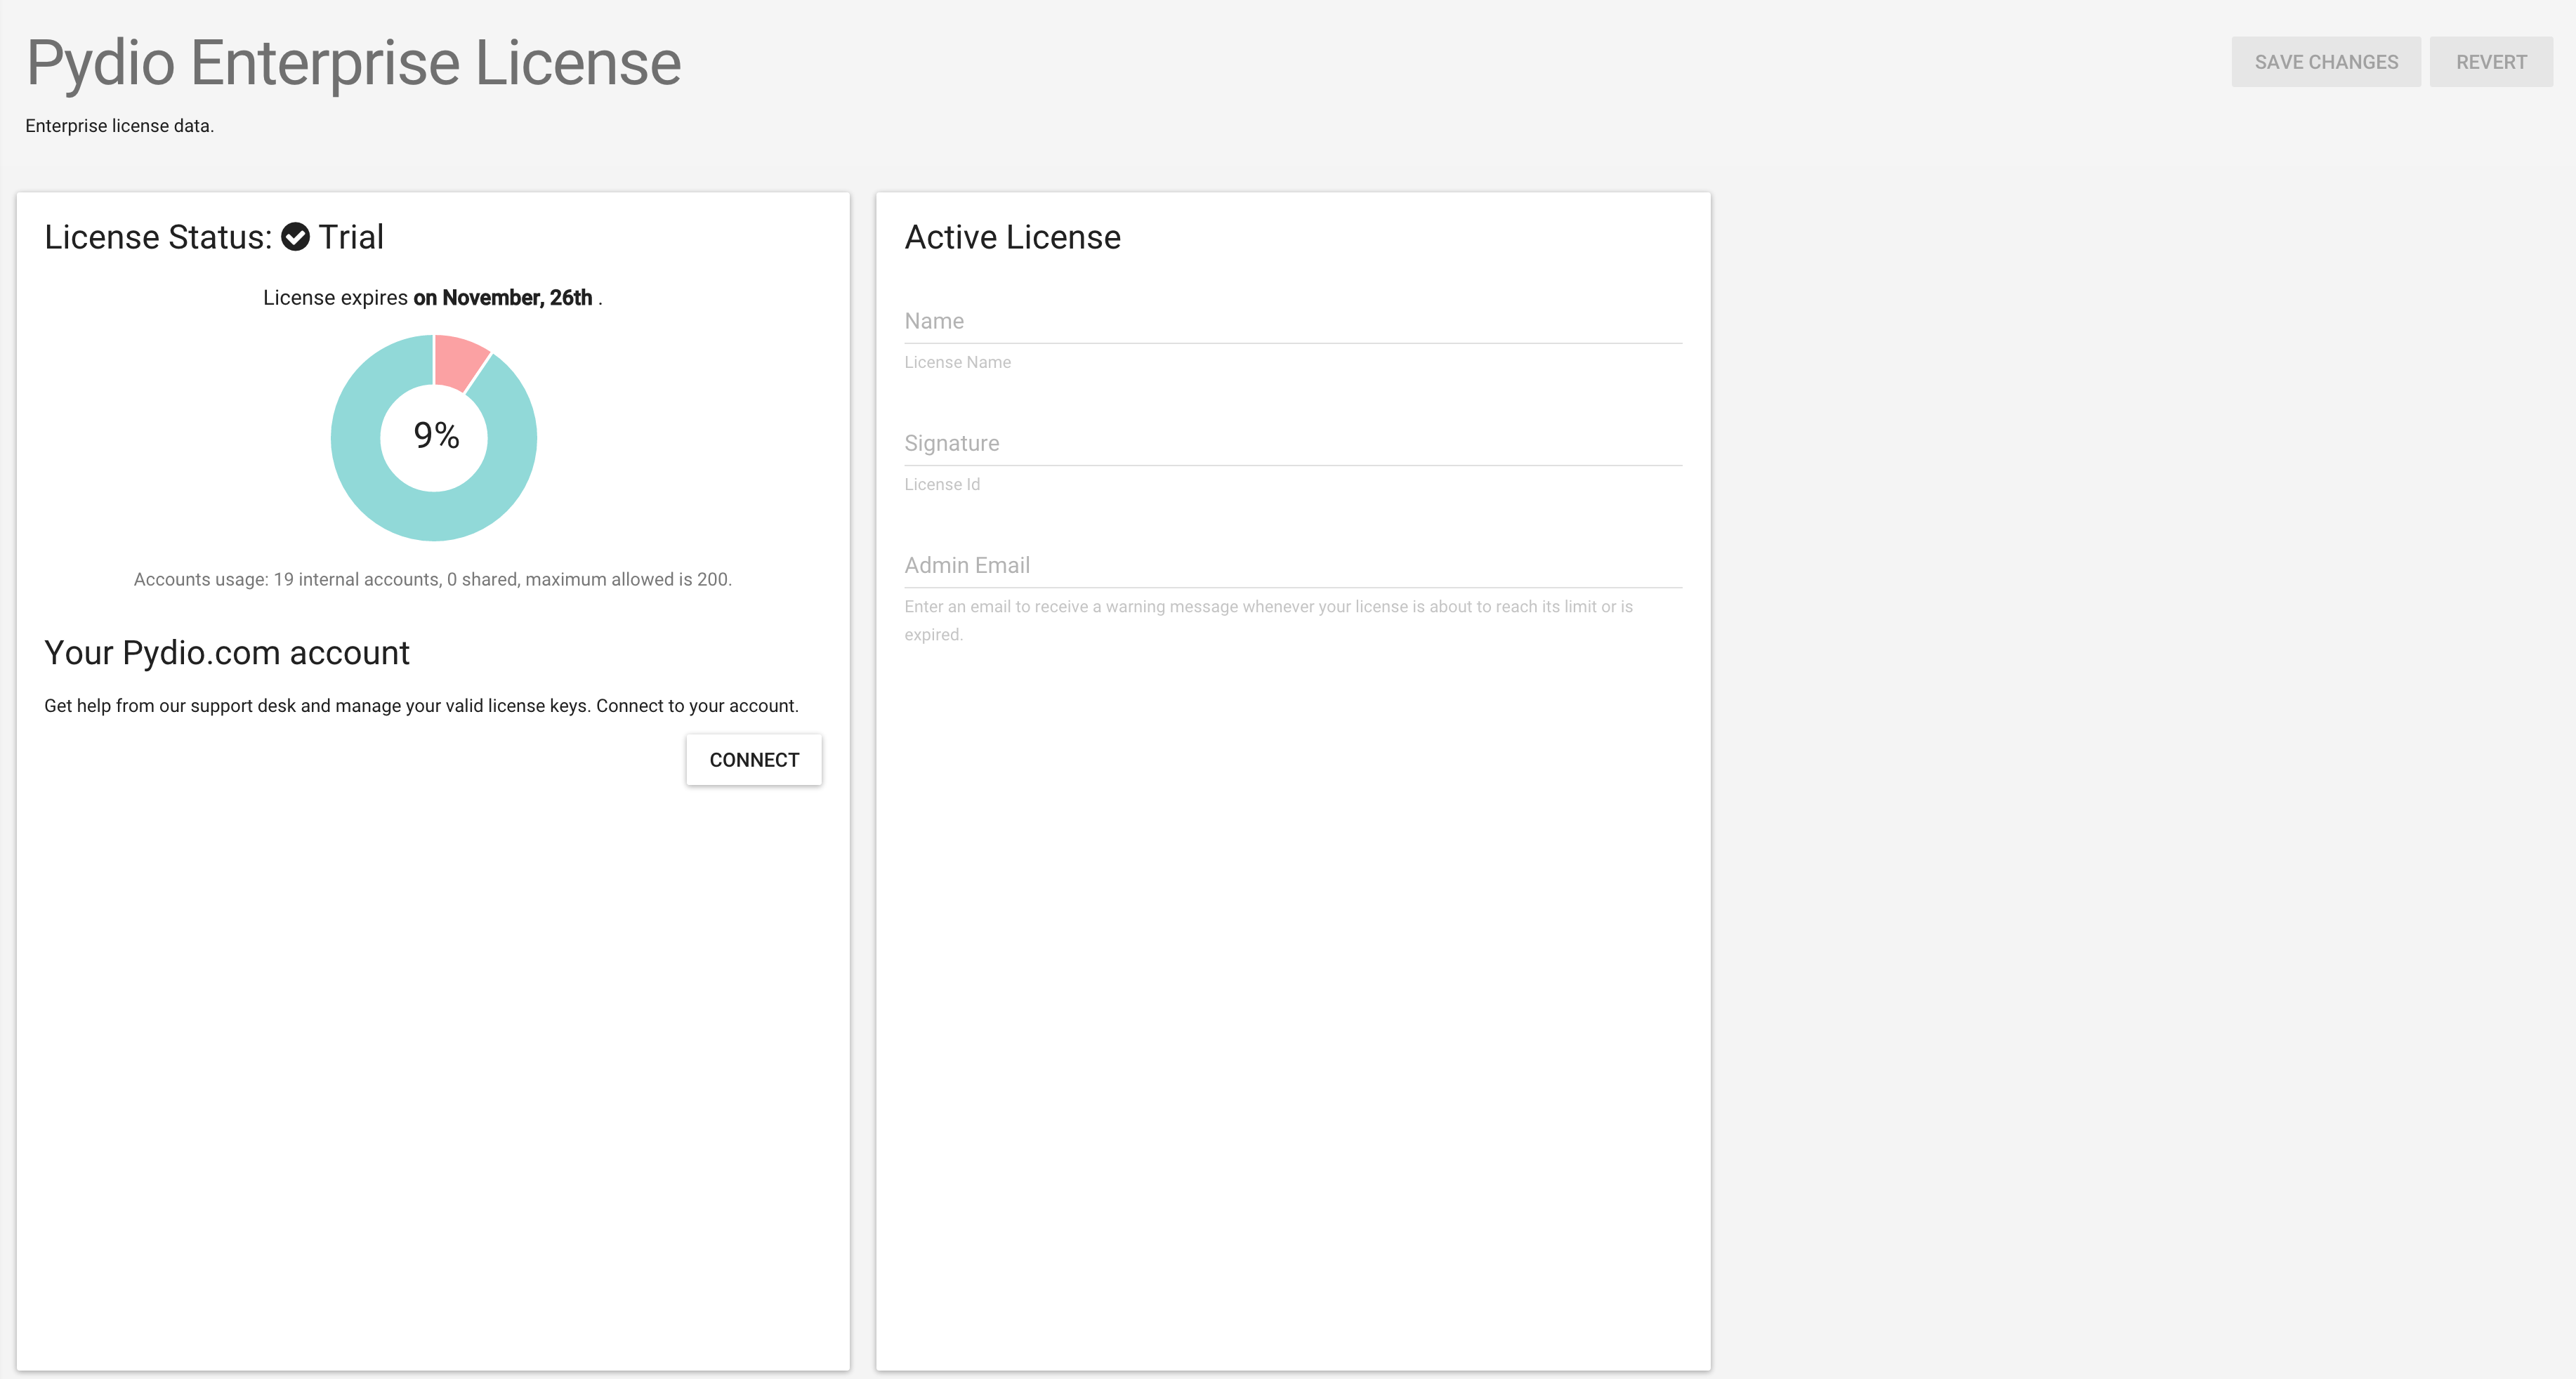This screenshot has height=1379, width=2576.
Task: Click the 'on November, 26th' expiry date
Action: 503,298
